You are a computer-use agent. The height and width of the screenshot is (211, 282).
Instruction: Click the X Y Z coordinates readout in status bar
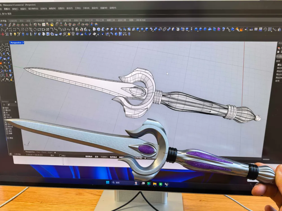pyautogui.click(x=34, y=155)
